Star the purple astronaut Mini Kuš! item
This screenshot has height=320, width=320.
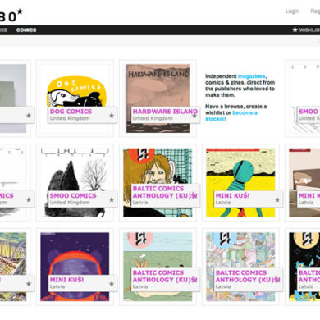[x=112, y=284]
